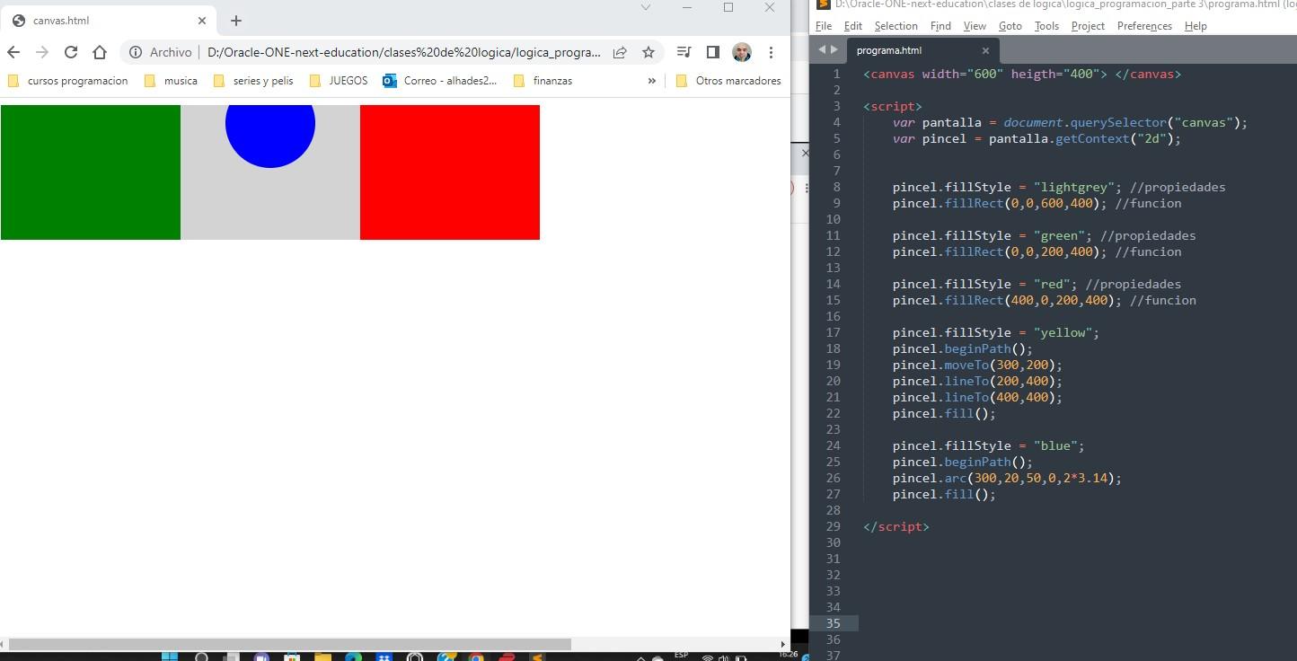Click getContext on line 5
This screenshot has width=1297, height=661.
(x=1092, y=138)
